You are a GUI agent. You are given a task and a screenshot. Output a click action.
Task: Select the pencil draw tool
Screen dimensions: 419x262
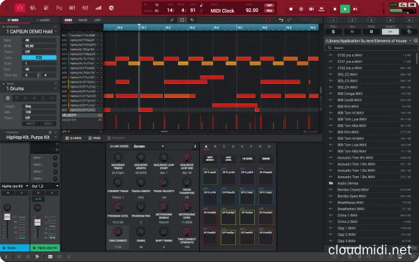point(172,20)
